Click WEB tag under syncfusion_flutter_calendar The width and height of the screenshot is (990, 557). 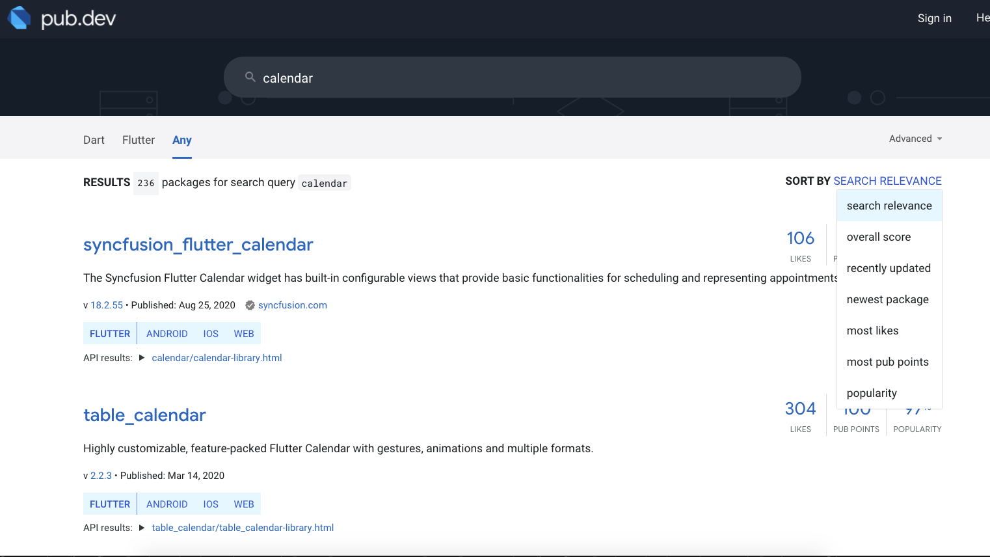(244, 334)
